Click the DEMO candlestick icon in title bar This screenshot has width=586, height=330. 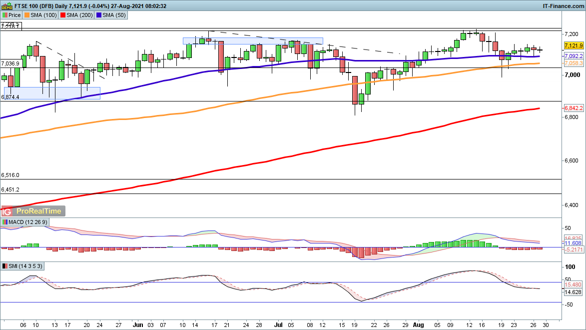tap(7, 6)
